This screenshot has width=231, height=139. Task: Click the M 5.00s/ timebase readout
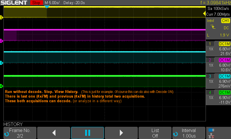tap(52, 3)
